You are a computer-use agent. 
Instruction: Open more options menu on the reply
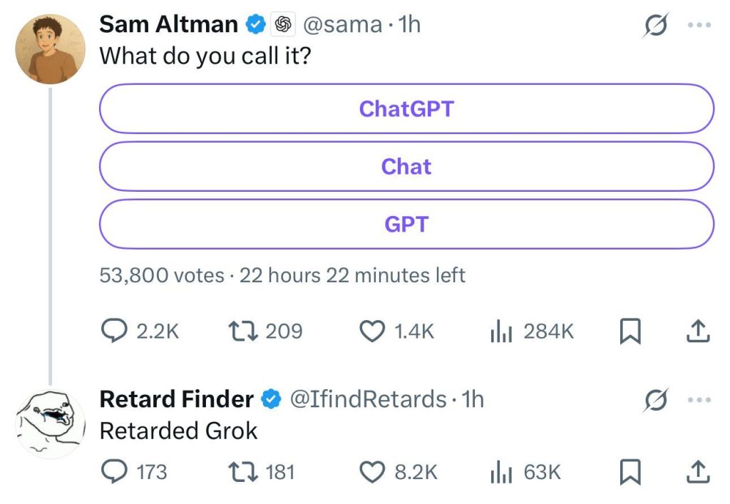(x=699, y=400)
